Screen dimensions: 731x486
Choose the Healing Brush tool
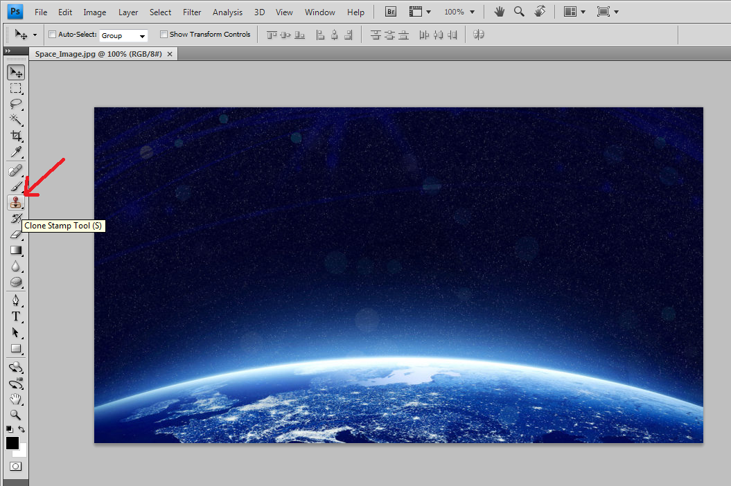(16, 170)
